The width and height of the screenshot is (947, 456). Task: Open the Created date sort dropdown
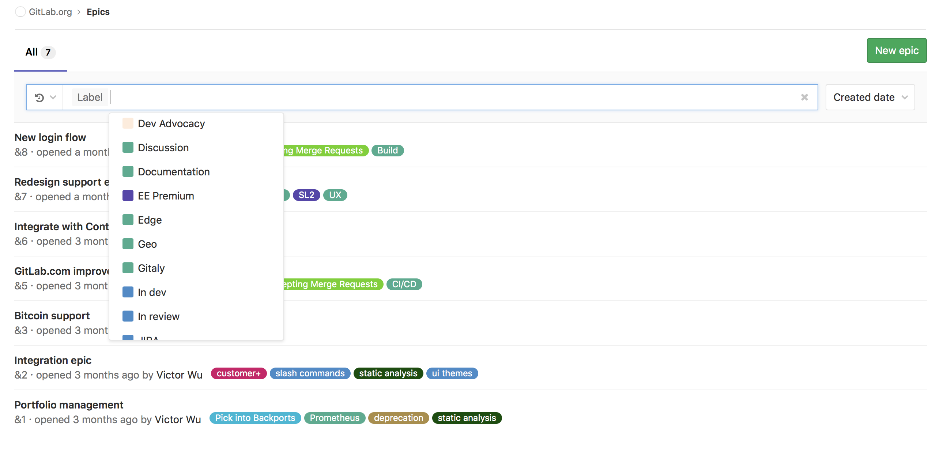click(870, 96)
